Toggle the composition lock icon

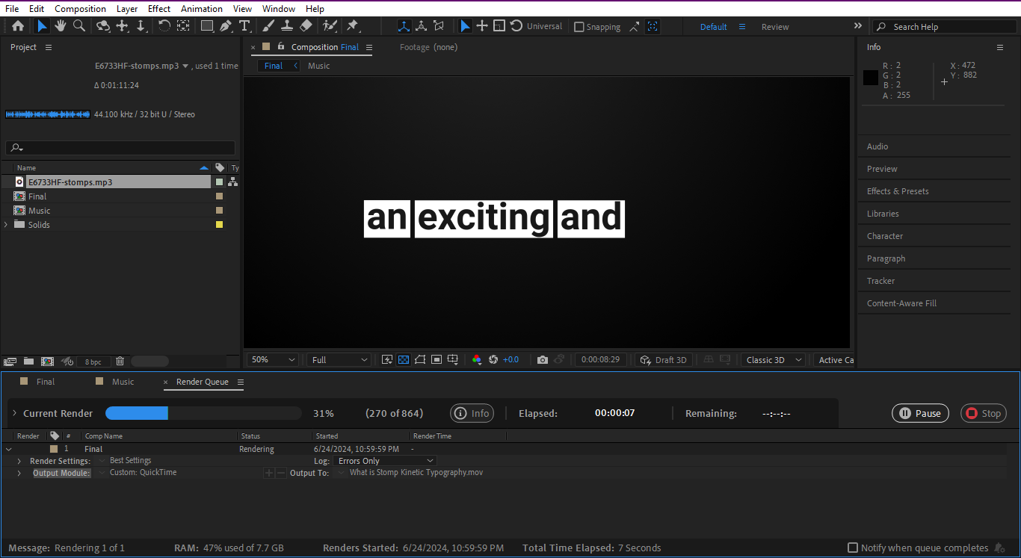tap(281, 46)
